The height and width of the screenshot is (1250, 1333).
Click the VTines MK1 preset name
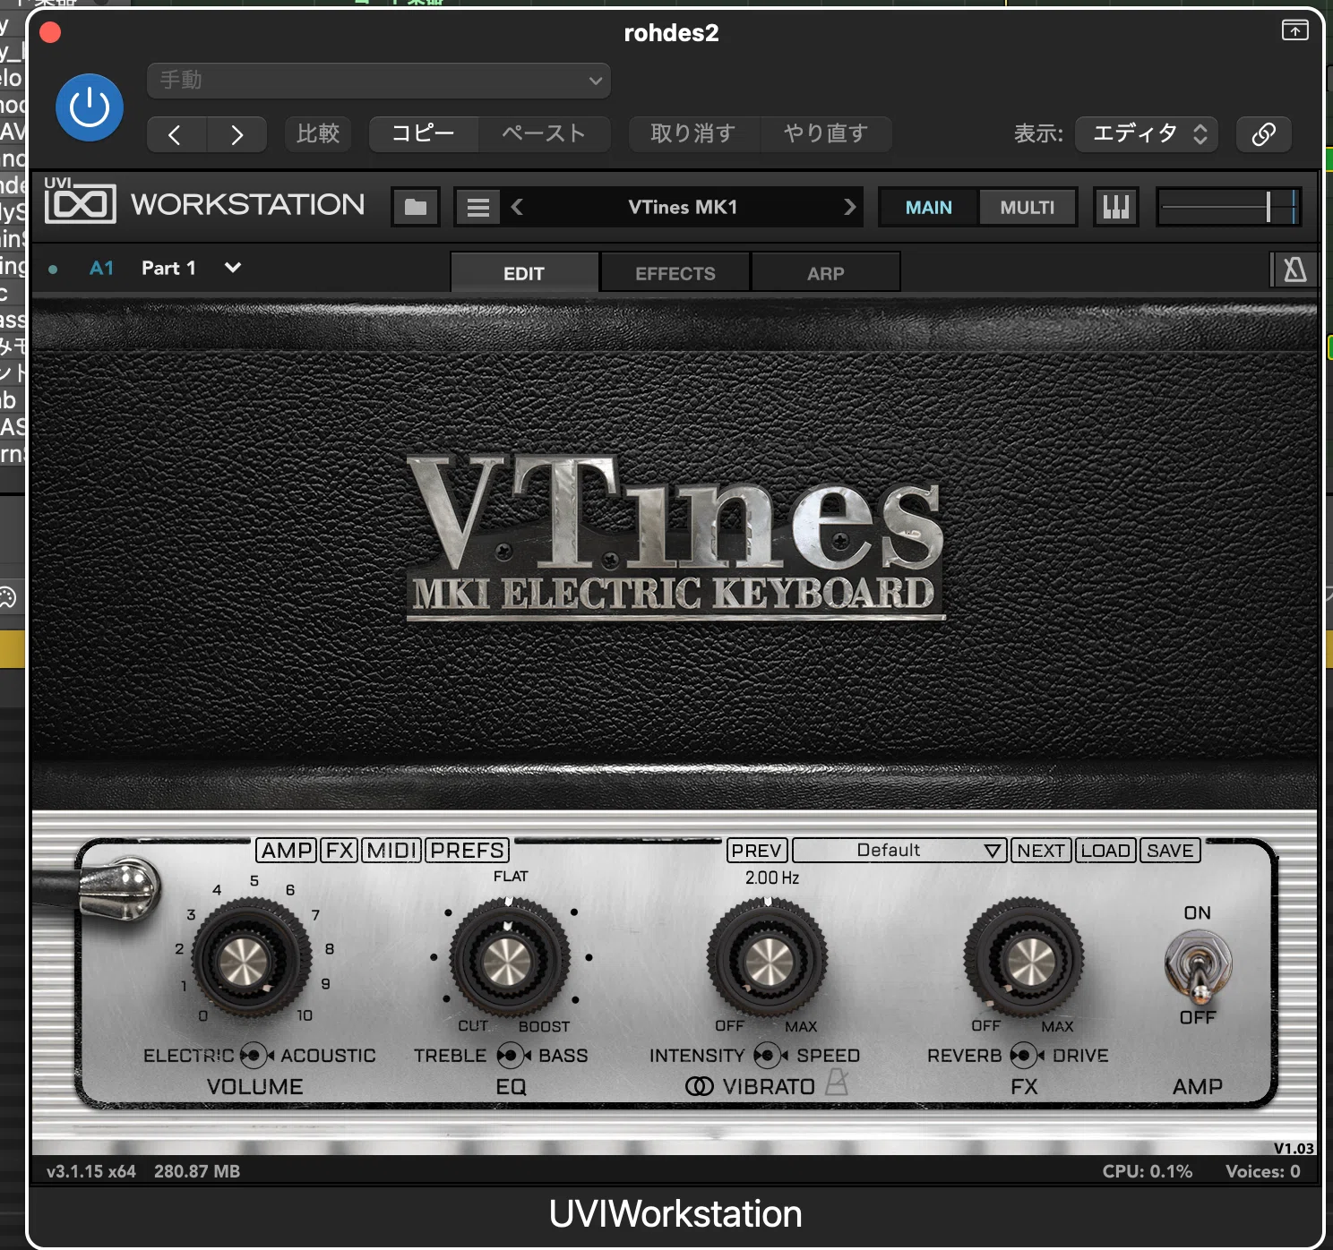[x=683, y=207]
